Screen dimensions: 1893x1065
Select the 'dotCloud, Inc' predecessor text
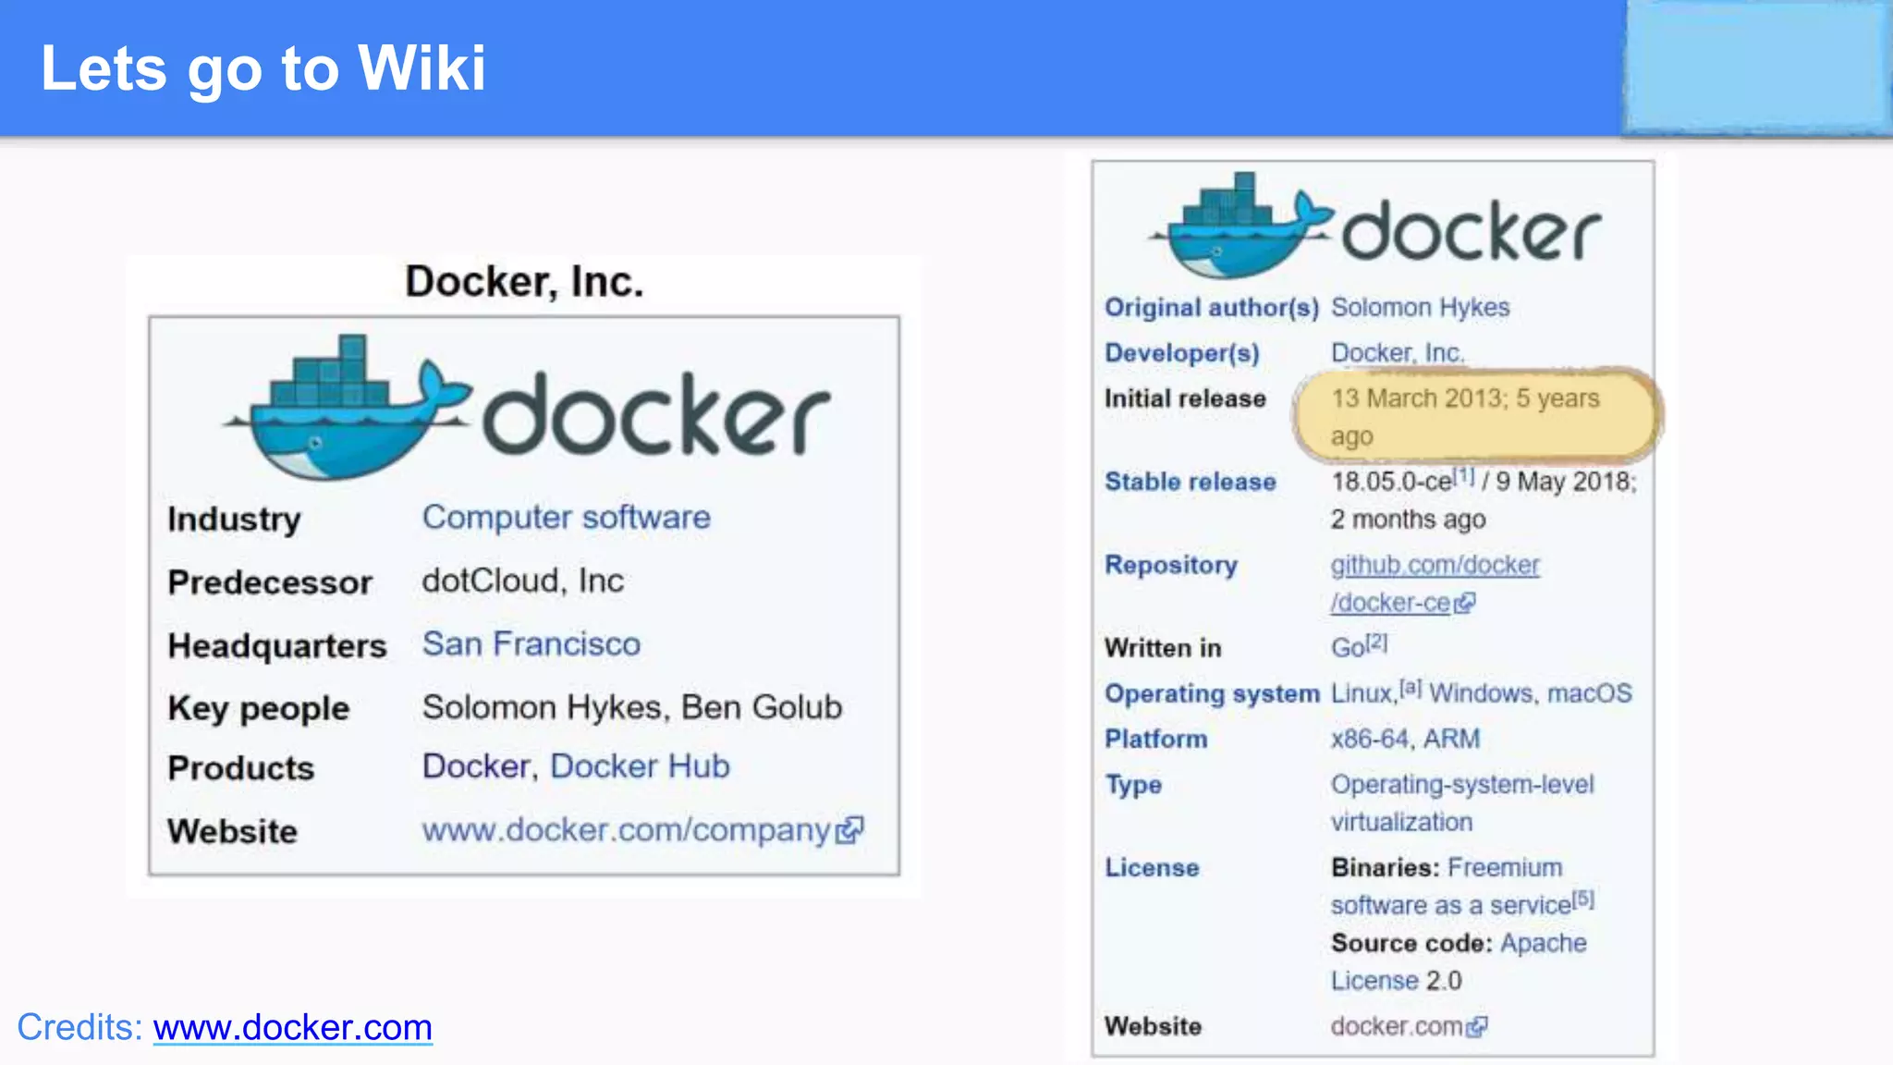pos(523,581)
